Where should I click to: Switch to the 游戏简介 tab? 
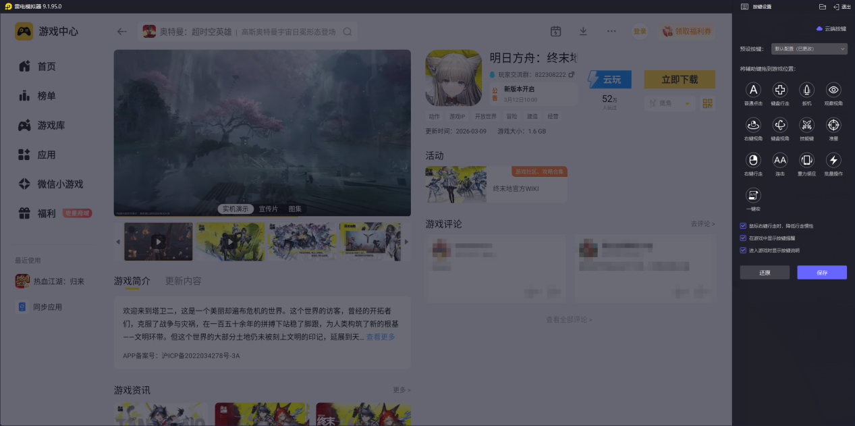(x=132, y=281)
